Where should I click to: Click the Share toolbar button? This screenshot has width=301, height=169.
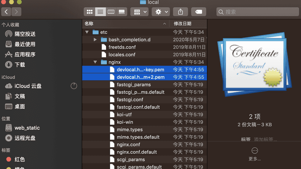pos(181,12)
